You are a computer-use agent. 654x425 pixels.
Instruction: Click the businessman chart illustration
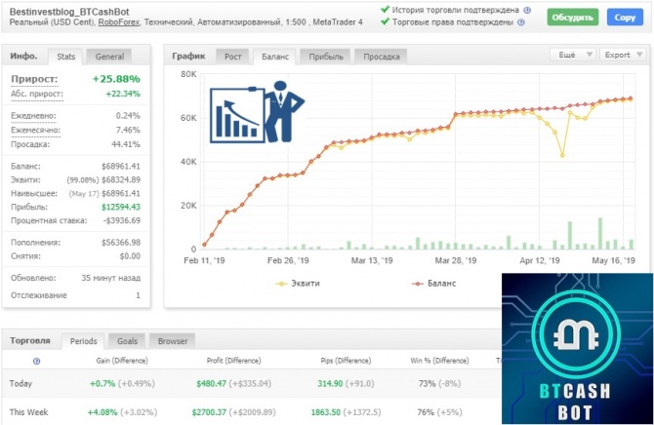pos(257,112)
